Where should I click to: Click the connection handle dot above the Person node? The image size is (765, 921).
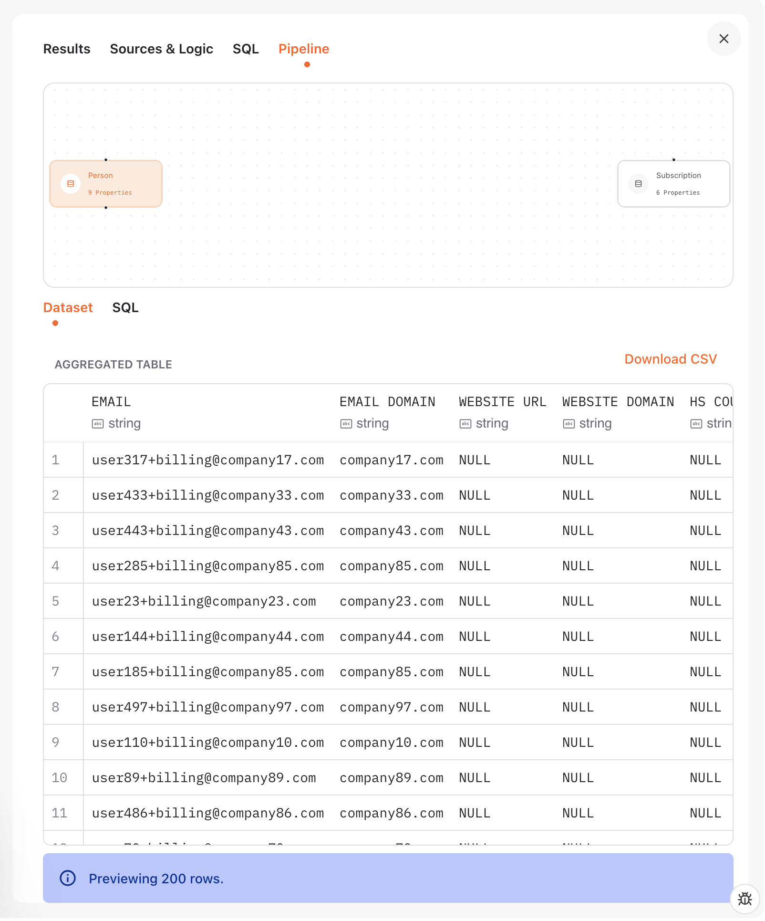pos(105,160)
